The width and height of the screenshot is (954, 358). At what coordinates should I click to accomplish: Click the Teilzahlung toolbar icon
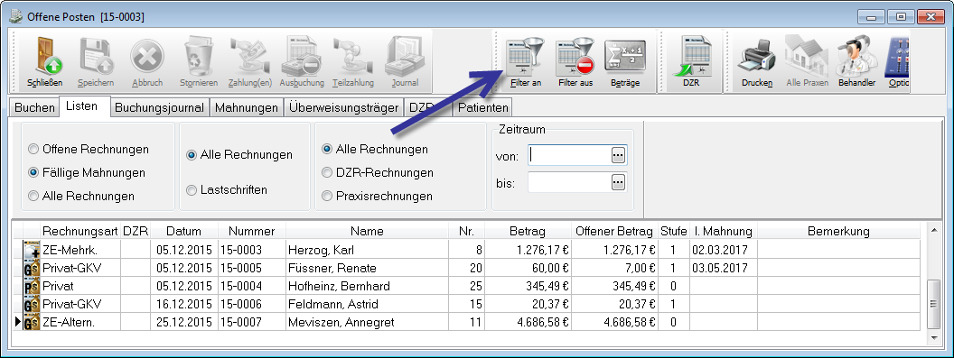352,62
